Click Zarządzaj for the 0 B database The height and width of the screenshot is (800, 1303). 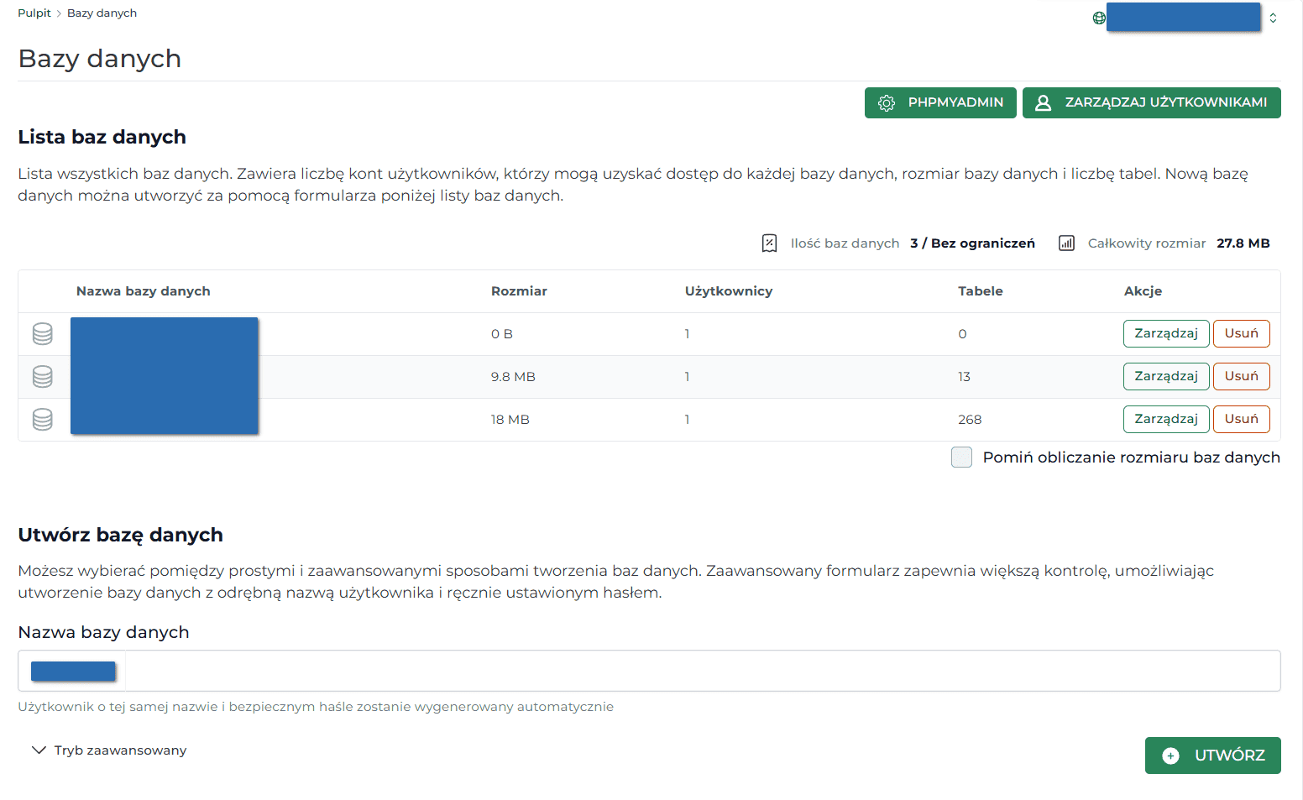(1166, 333)
